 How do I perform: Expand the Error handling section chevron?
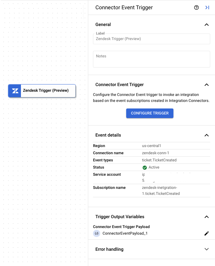[207, 249]
